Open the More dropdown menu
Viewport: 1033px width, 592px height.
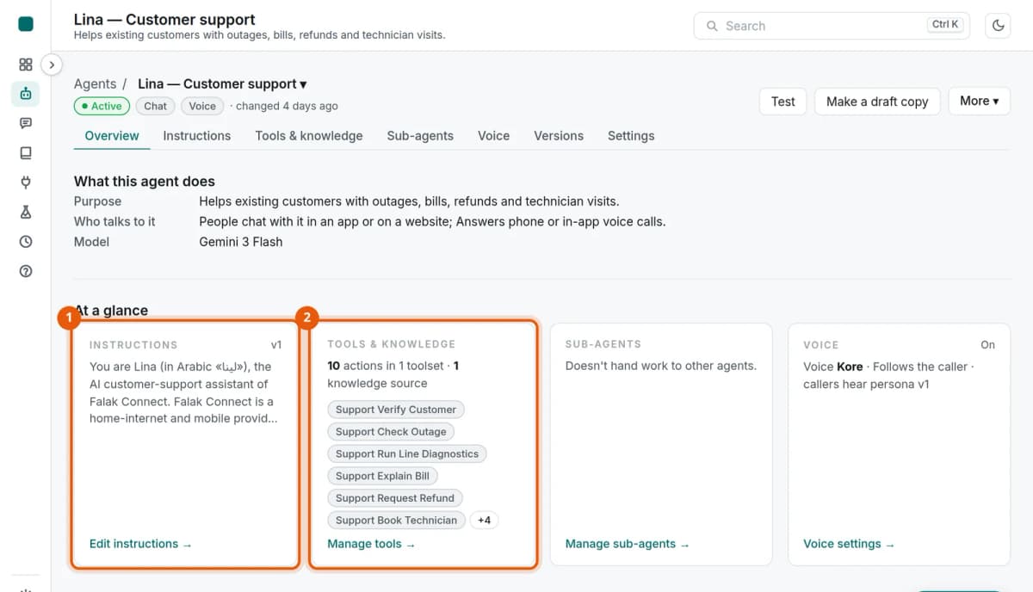pyautogui.click(x=979, y=101)
